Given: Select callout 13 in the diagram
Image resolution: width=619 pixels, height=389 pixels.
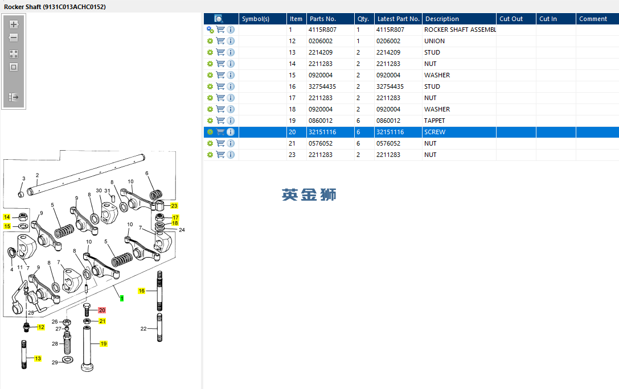Looking at the screenshot, I should (38, 359).
